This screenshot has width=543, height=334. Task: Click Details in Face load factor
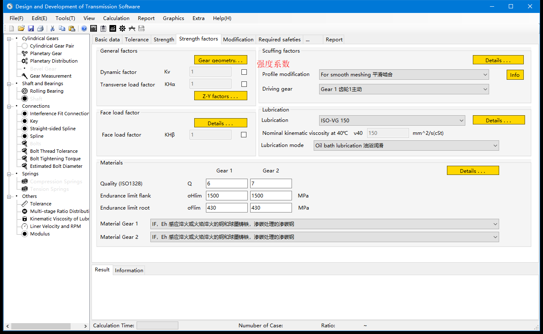pos(221,123)
